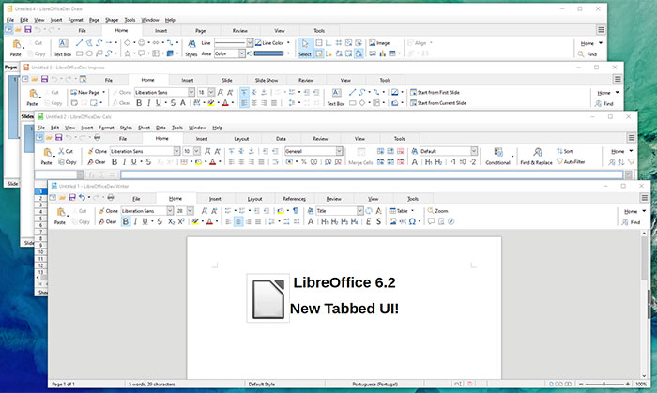Click the AutoFilter icon in Calc
657x393 pixels.
[x=571, y=162]
